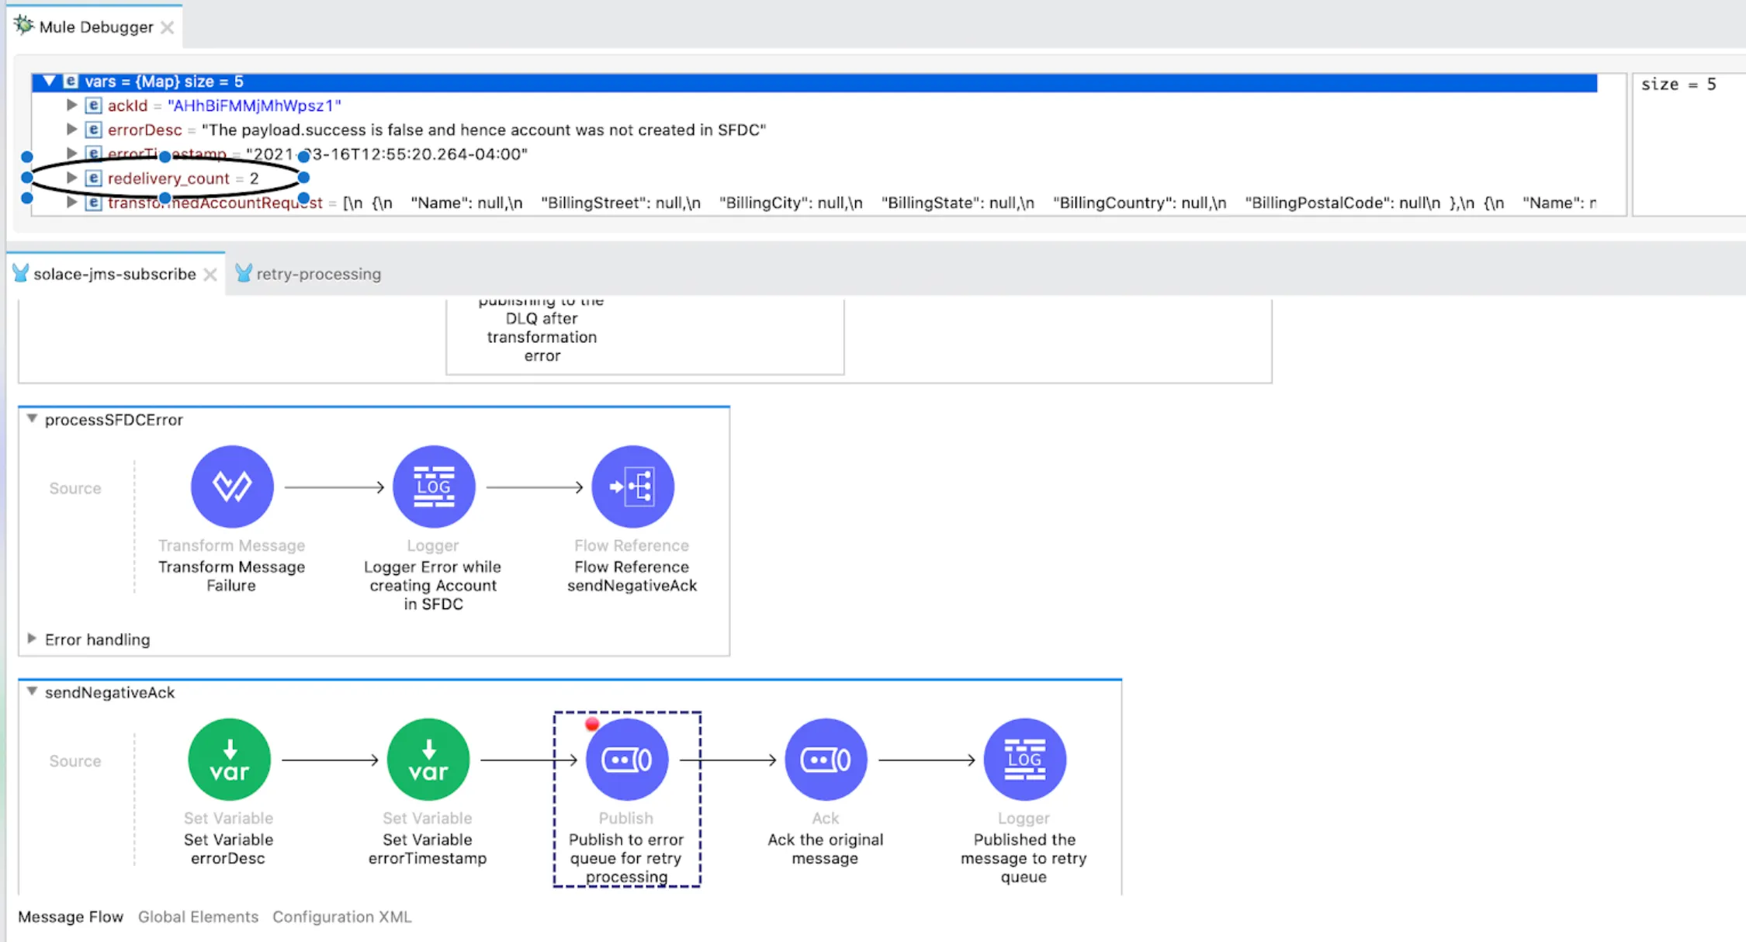Collapse the processSFDCError flow

pyautogui.click(x=32, y=419)
